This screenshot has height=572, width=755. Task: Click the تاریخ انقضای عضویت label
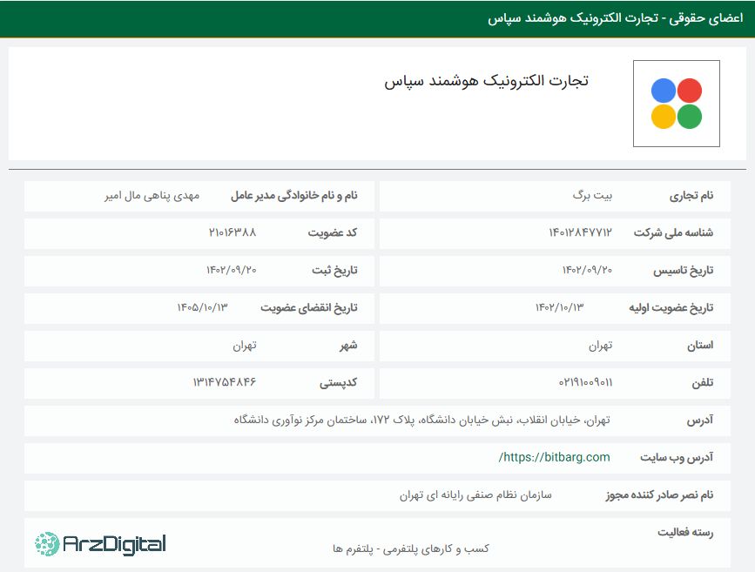(309, 308)
